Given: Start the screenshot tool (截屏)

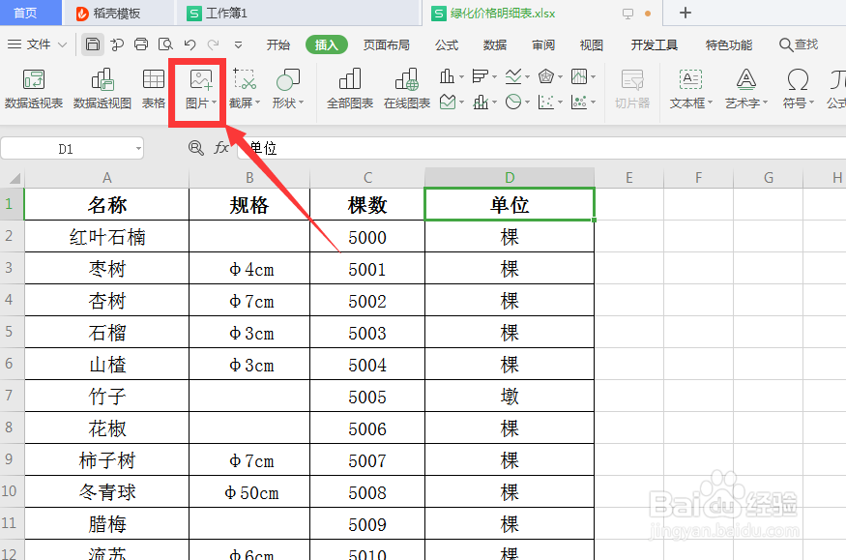Looking at the screenshot, I should [x=244, y=89].
